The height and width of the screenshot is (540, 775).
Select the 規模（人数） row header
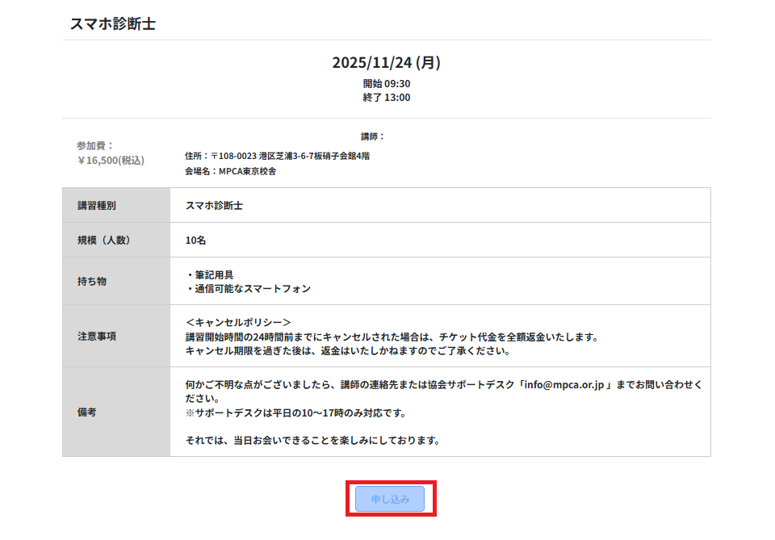pos(103,241)
